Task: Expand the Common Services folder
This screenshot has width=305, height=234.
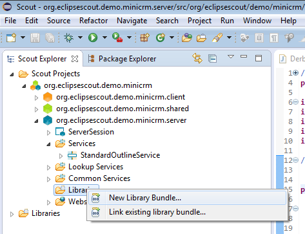Action: tap(48, 179)
